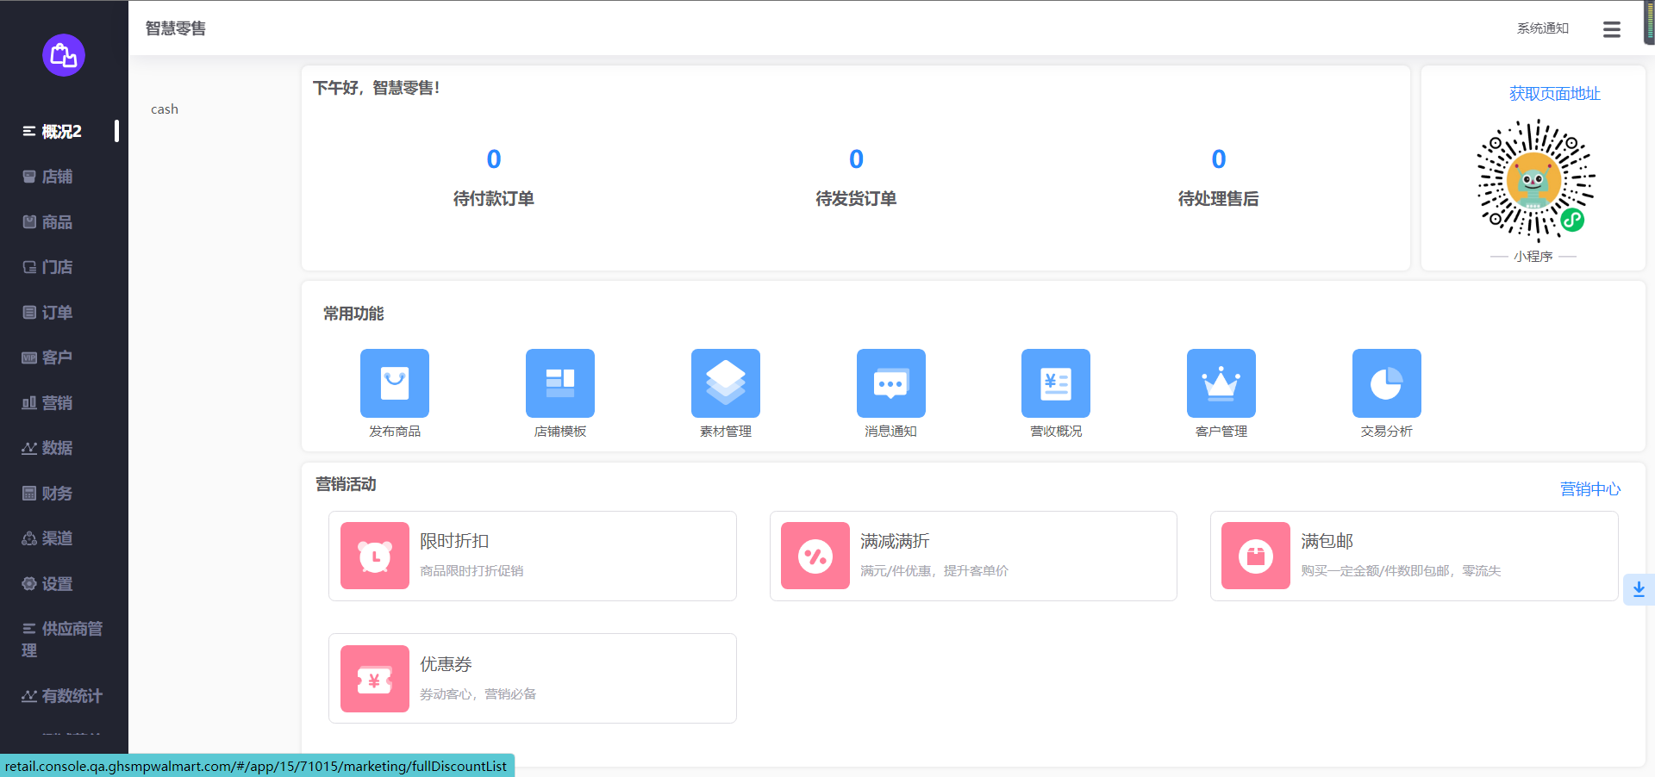This screenshot has height=777, width=1655.
Task: Click 系统通知 in the header
Action: pyautogui.click(x=1542, y=28)
